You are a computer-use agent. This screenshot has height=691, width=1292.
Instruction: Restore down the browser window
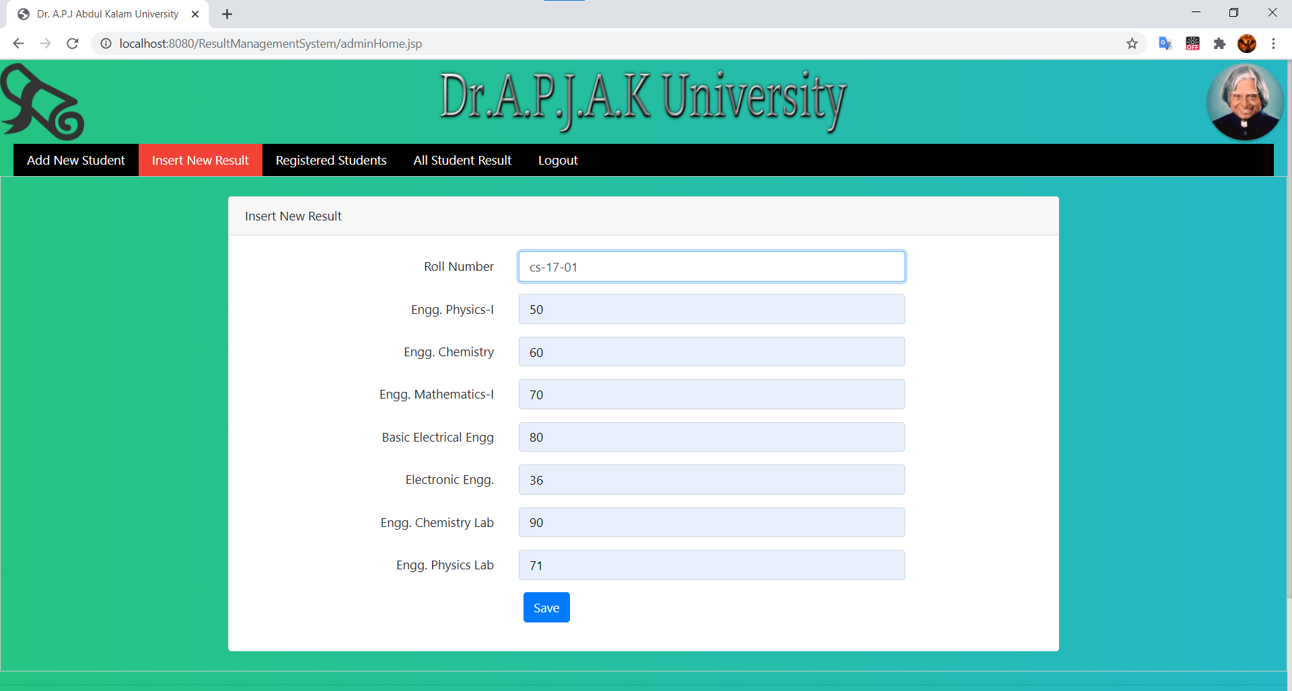tap(1233, 13)
